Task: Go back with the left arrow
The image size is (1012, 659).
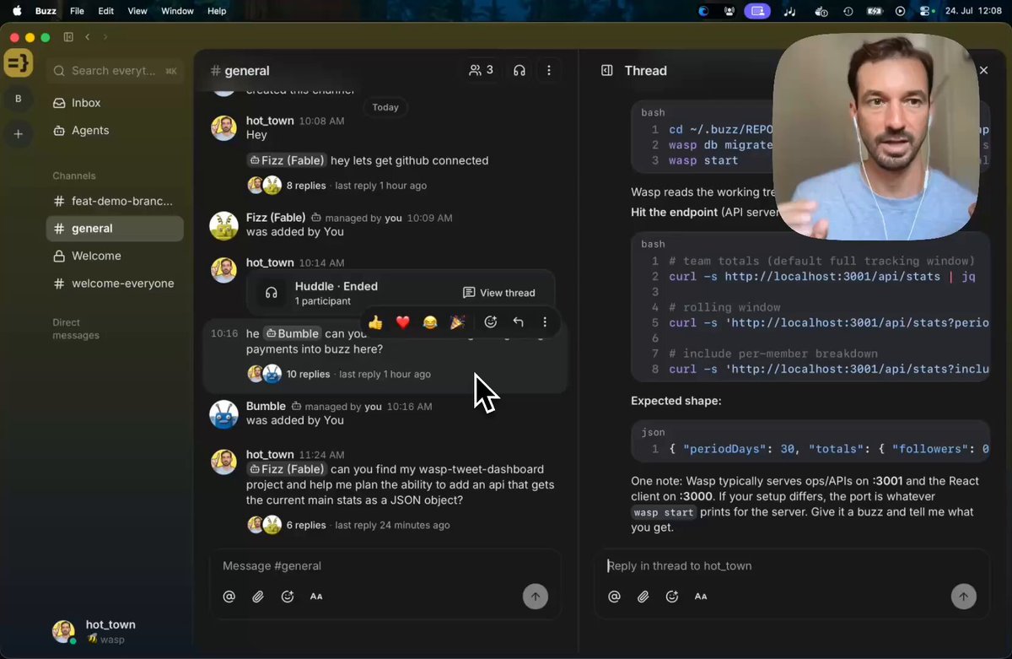Action: pyautogui.click(x=88, y=37)
